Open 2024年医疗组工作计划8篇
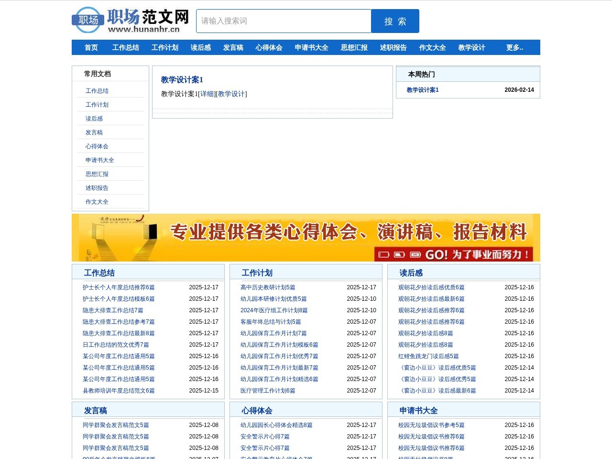Viewport: 612px width, 459px height. coord(274,310)
